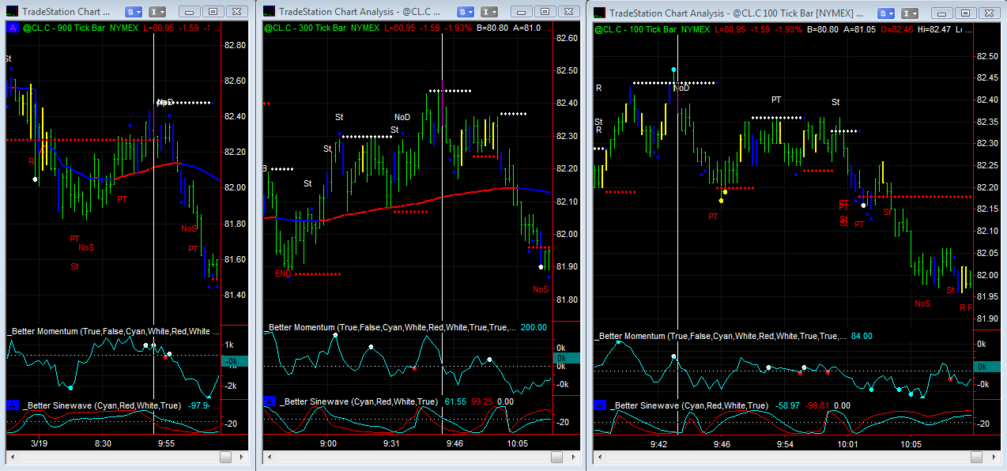
Task: Click the blue 'A' marker beside Better Sinewave in 900 Tick window
Action: pos(12,405)
